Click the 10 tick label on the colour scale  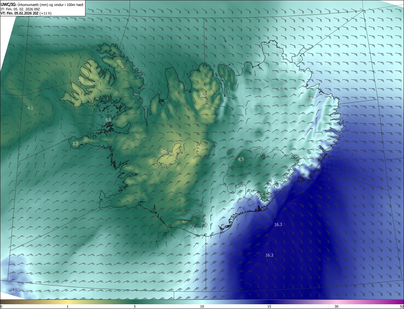[x=202, y=306]
